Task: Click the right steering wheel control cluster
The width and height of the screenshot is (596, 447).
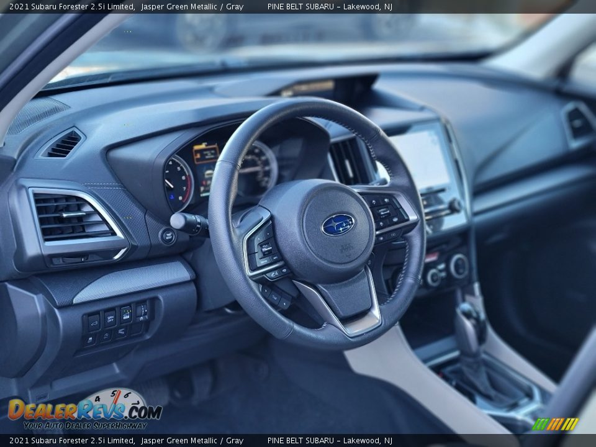Action: (x=386, y=215)
